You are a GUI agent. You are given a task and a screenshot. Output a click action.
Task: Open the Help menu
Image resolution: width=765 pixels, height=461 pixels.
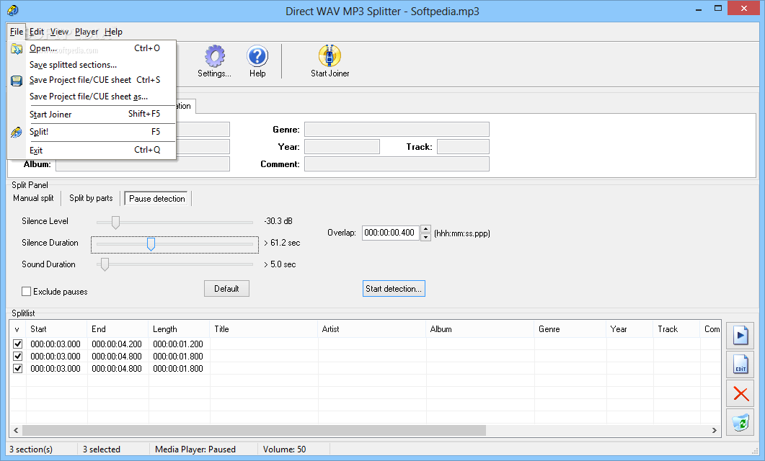113,32
